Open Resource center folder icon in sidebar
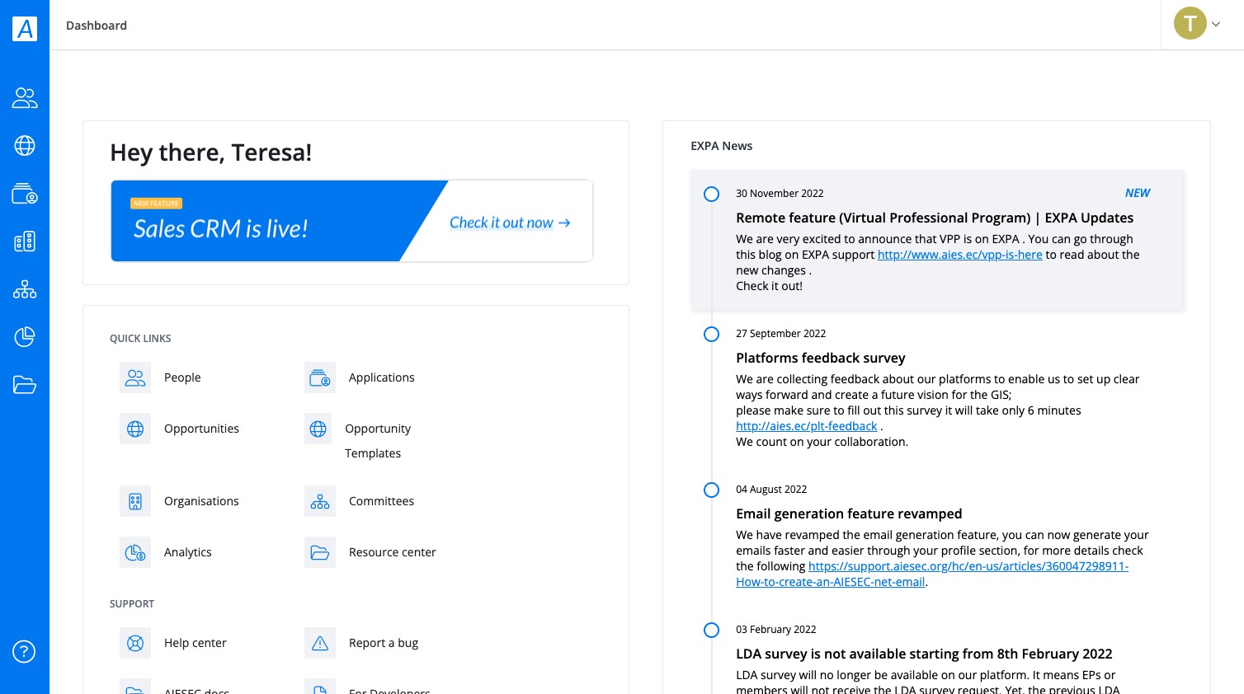The width and height of the screenshot is (1244, 694). tap(25, 385)
